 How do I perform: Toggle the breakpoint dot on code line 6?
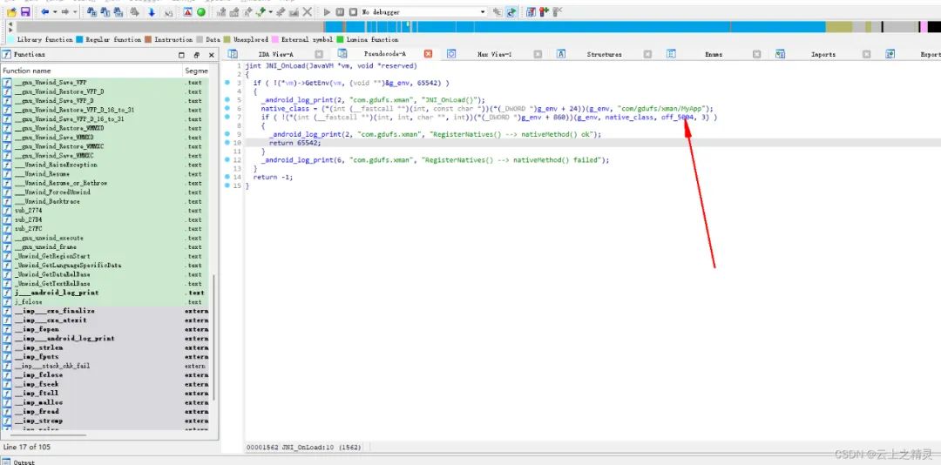(227, 108)
